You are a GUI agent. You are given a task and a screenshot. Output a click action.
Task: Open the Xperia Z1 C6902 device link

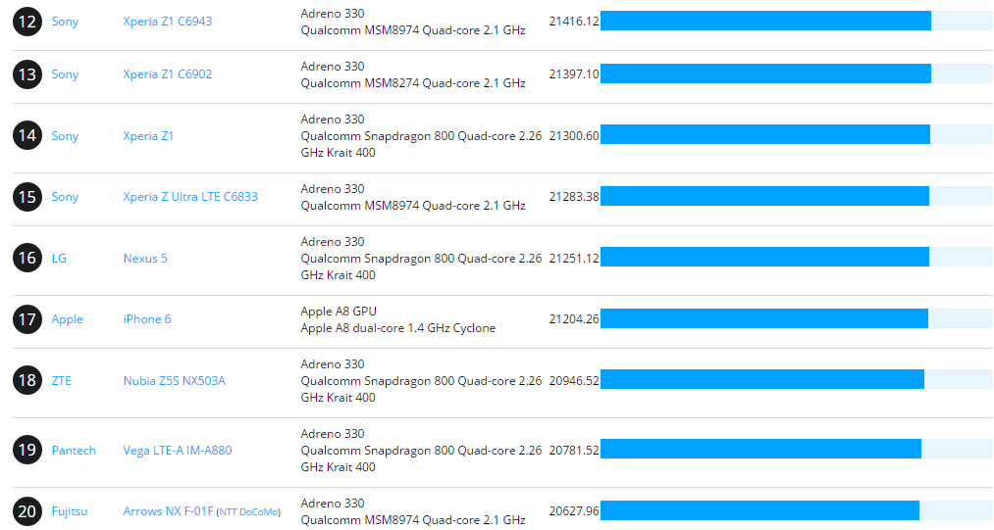[x=168, y=74]
